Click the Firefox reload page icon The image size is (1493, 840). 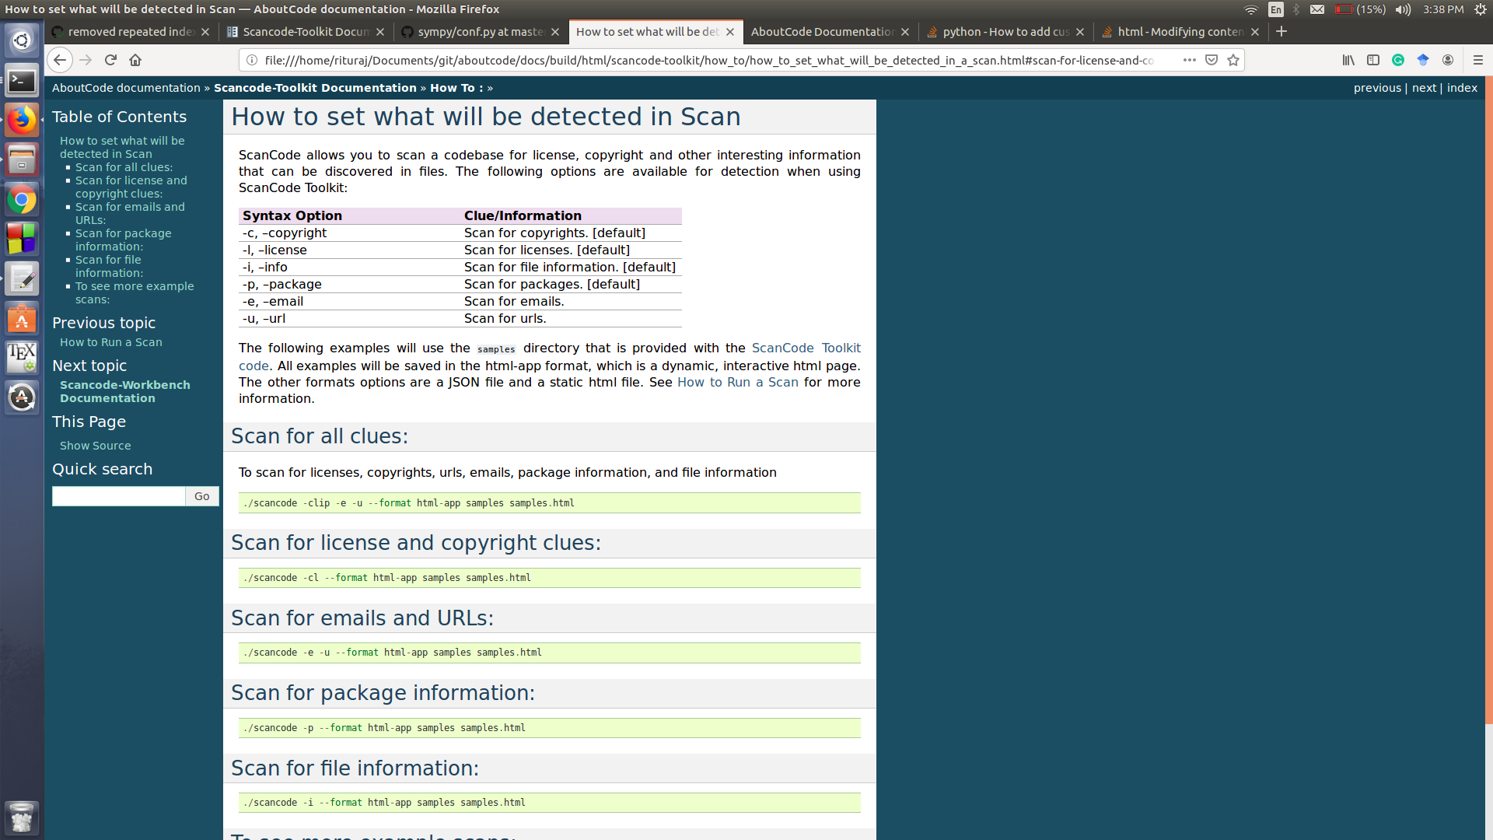pyautogui.click(x=110, y=60)
